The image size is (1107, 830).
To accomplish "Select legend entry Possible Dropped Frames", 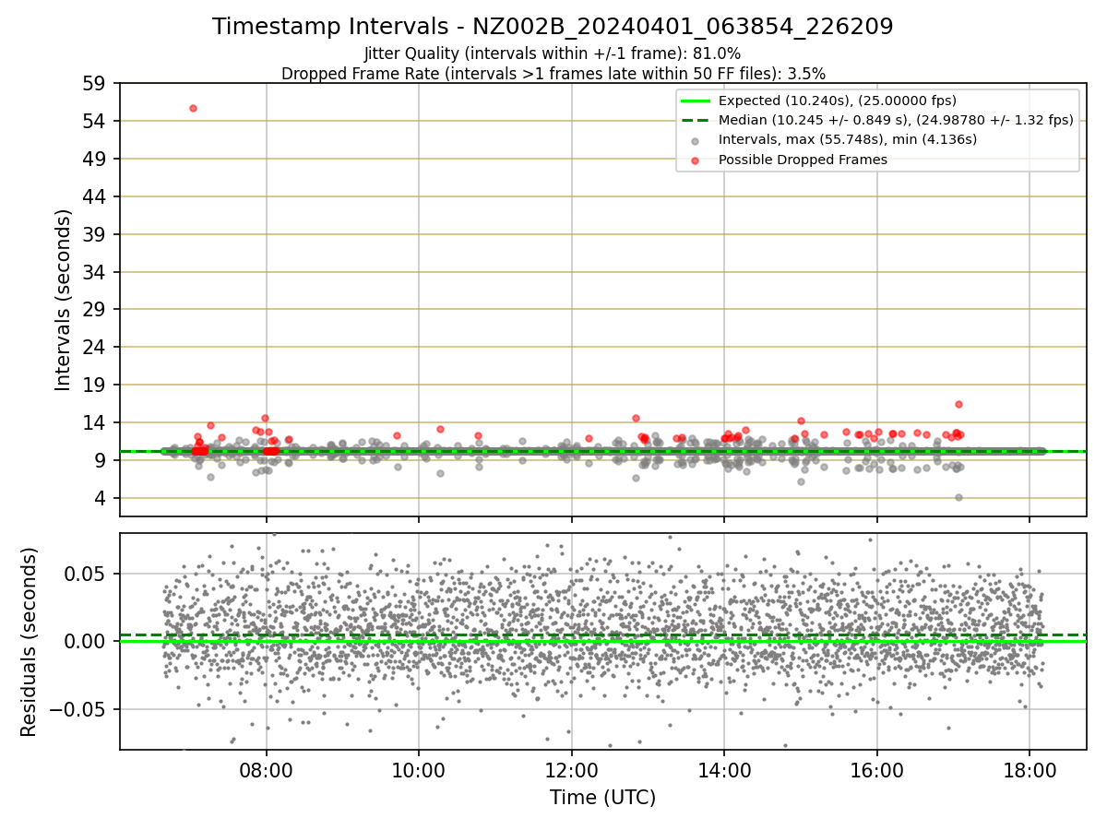I will [x=803, y=160].
